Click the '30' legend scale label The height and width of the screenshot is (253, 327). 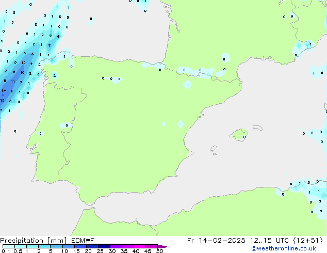coord(112,251)
